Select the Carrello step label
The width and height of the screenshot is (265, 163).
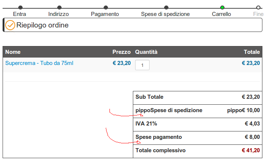tap(222, 14)
